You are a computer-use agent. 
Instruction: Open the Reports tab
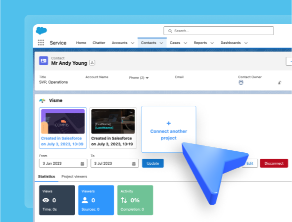point(200,43)
